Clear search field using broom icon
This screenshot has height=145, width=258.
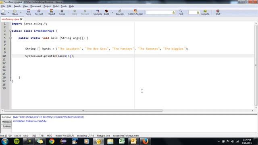(173, 12)
